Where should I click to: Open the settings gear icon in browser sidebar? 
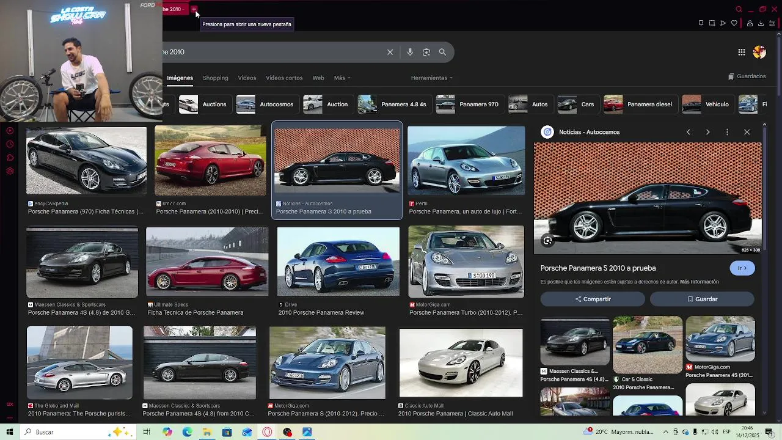point(10,171)
